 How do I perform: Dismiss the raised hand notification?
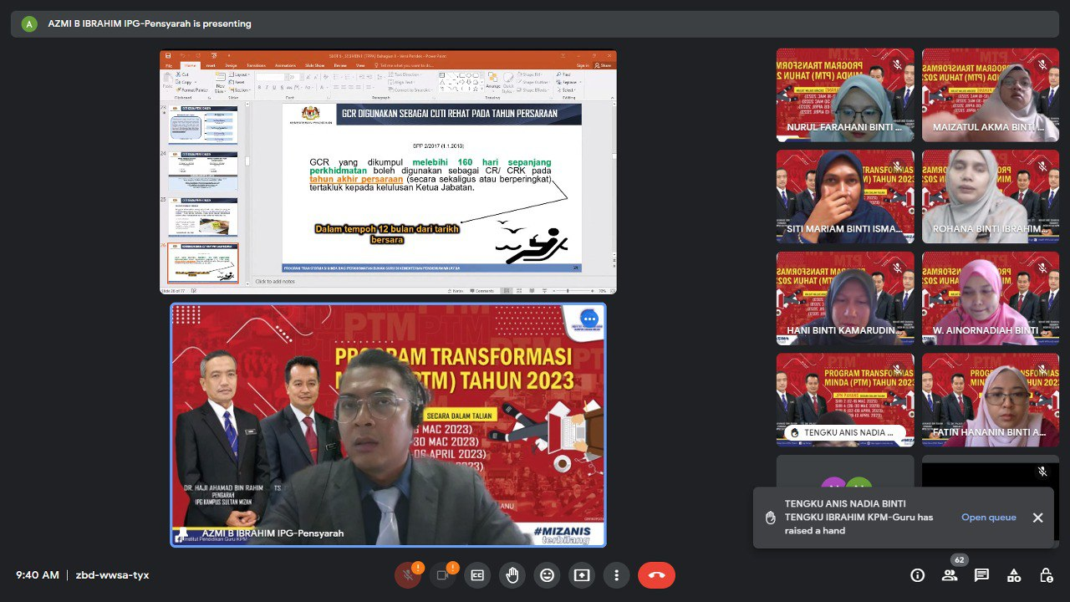(x=1037, y=518)
